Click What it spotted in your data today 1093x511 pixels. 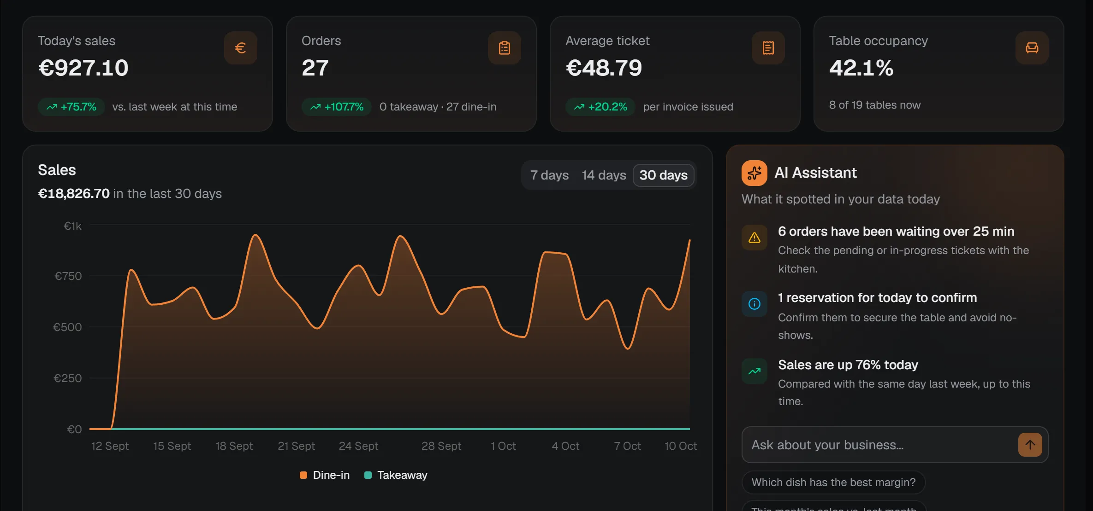click(x=840, y=199)
